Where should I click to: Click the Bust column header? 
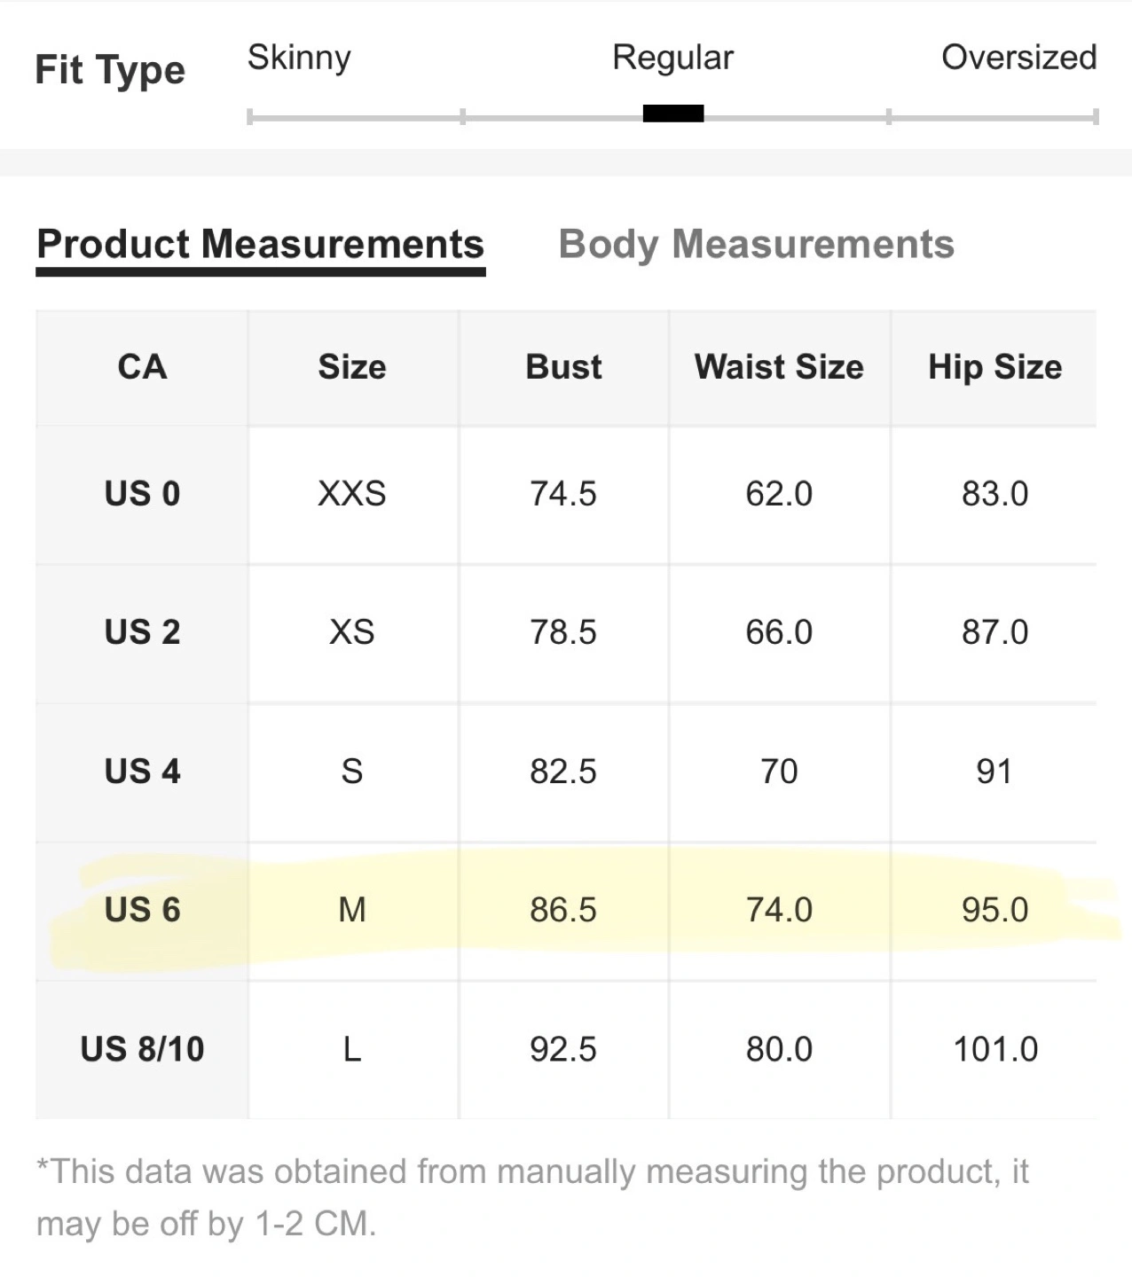click(x=563, y=367)
